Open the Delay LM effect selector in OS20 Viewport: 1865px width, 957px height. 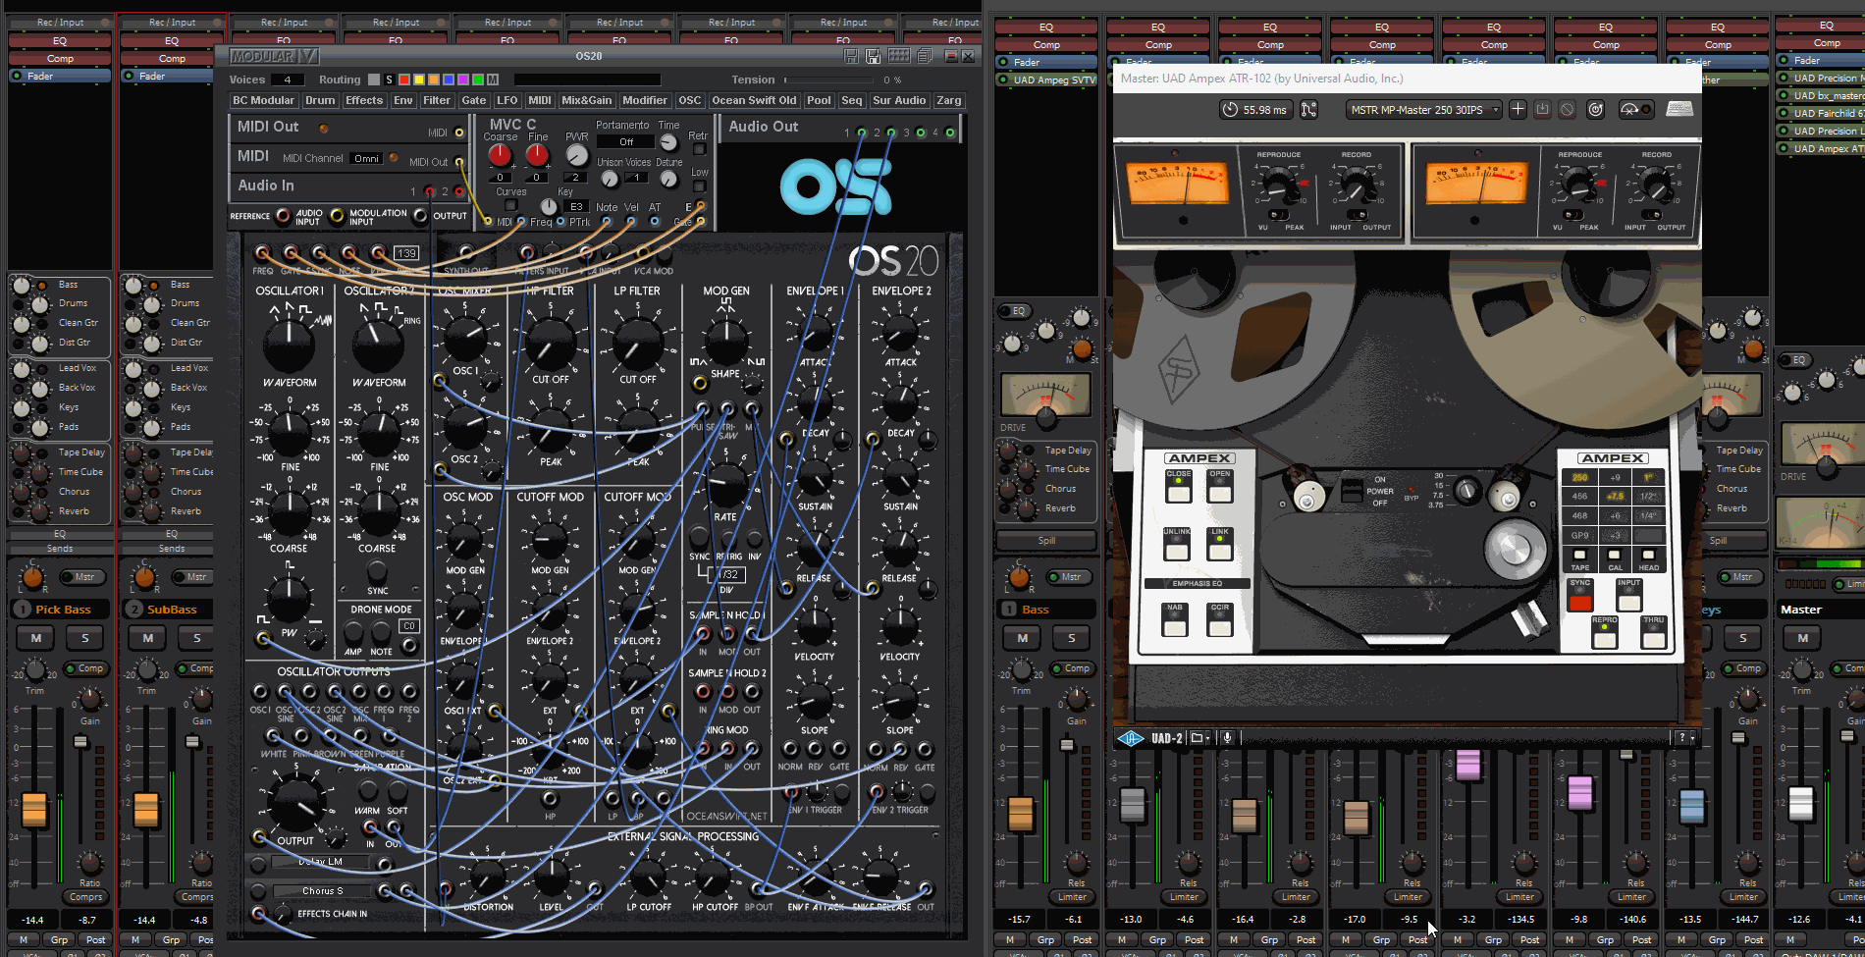321,862
